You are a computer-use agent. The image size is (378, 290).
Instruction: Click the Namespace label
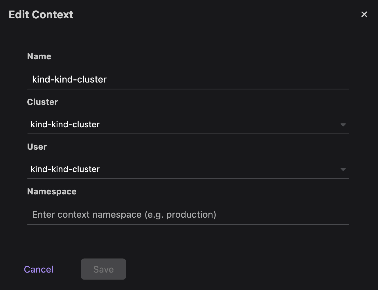click(52, 191)
